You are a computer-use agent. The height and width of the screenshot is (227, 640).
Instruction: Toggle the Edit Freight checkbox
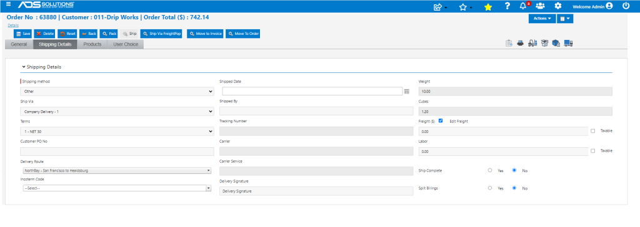pos(441,120)
